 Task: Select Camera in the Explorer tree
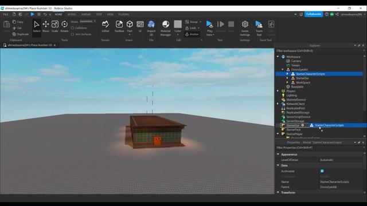pyautogui.click(x=296, y=61)
